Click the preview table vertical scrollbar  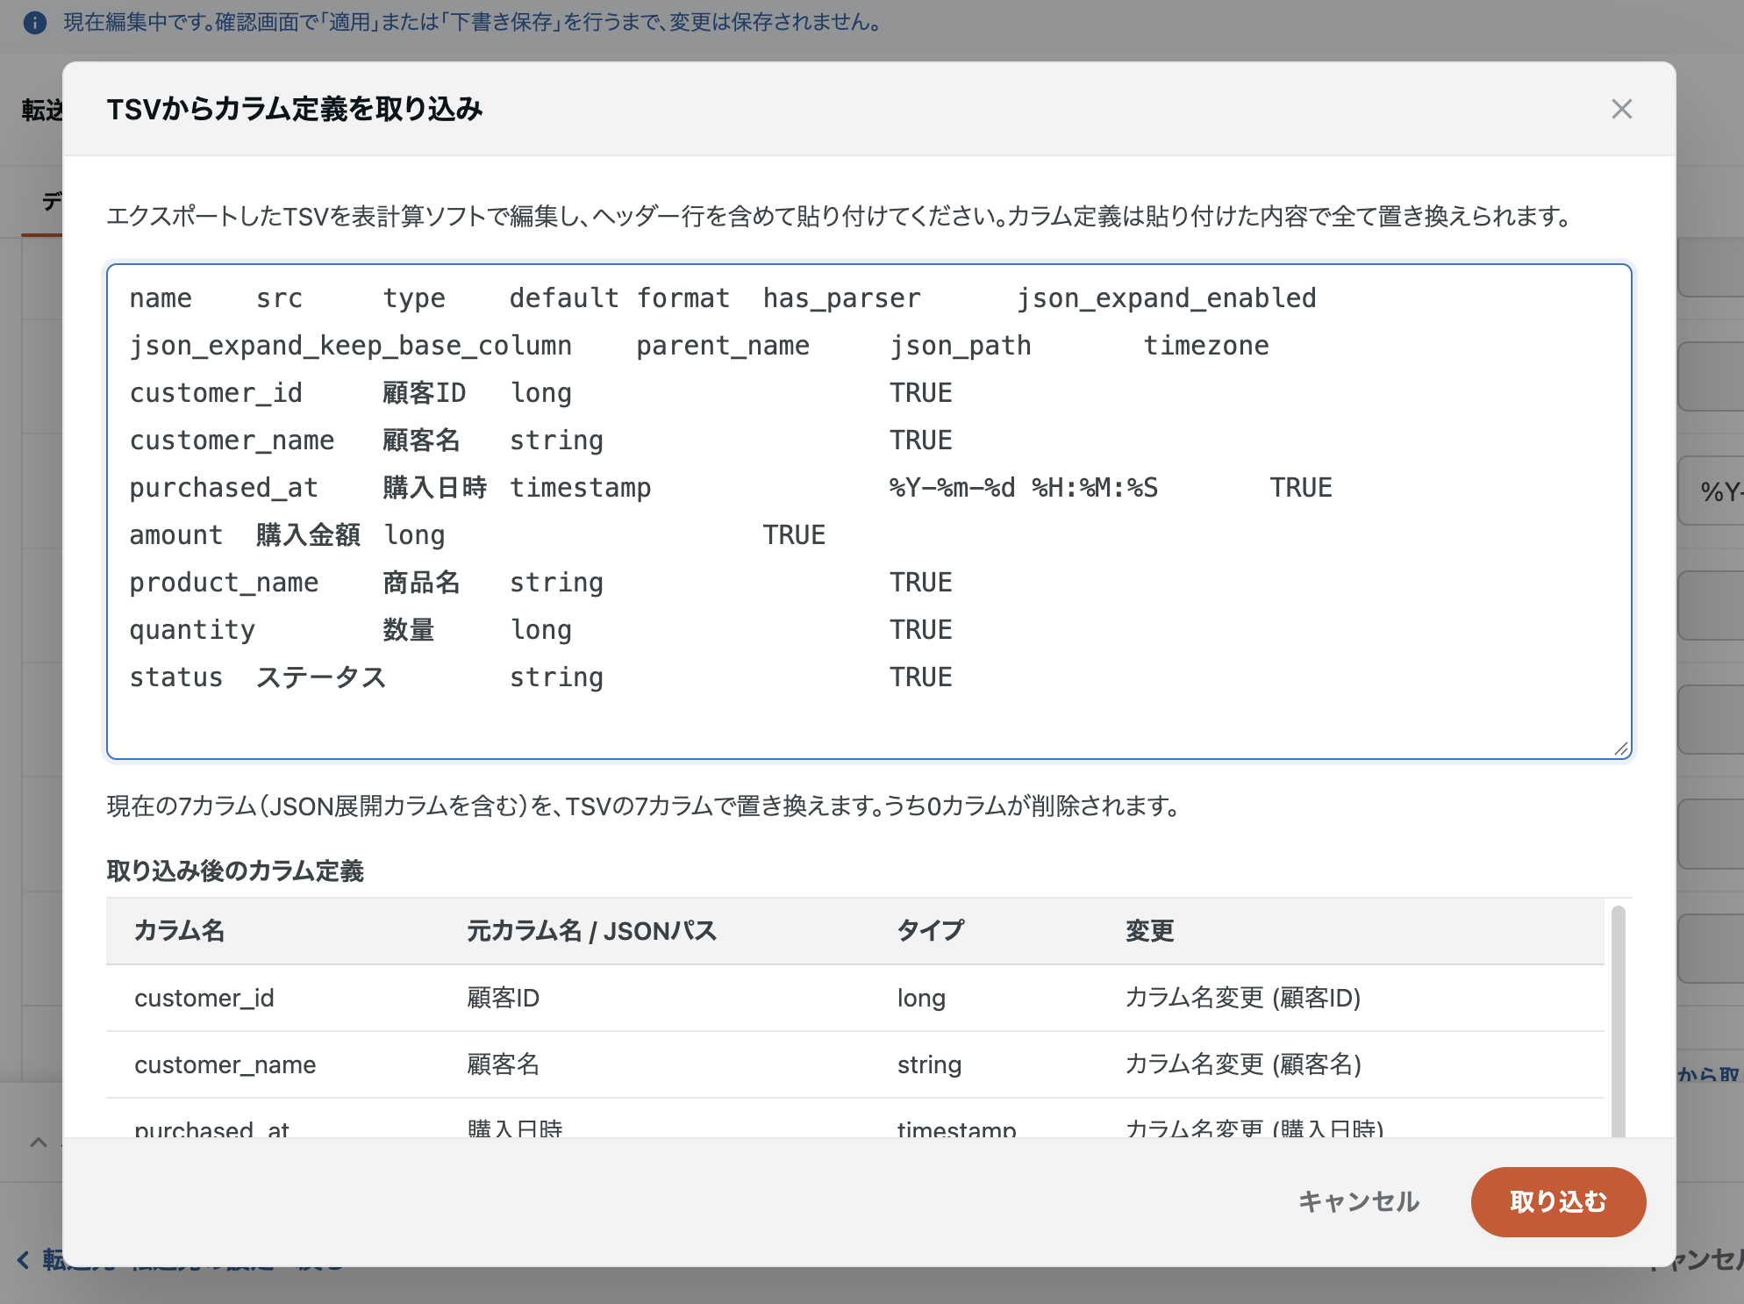1619,1021
